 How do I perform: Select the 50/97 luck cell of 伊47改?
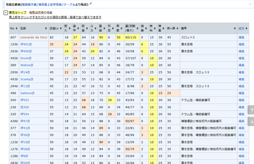point(132,121)
